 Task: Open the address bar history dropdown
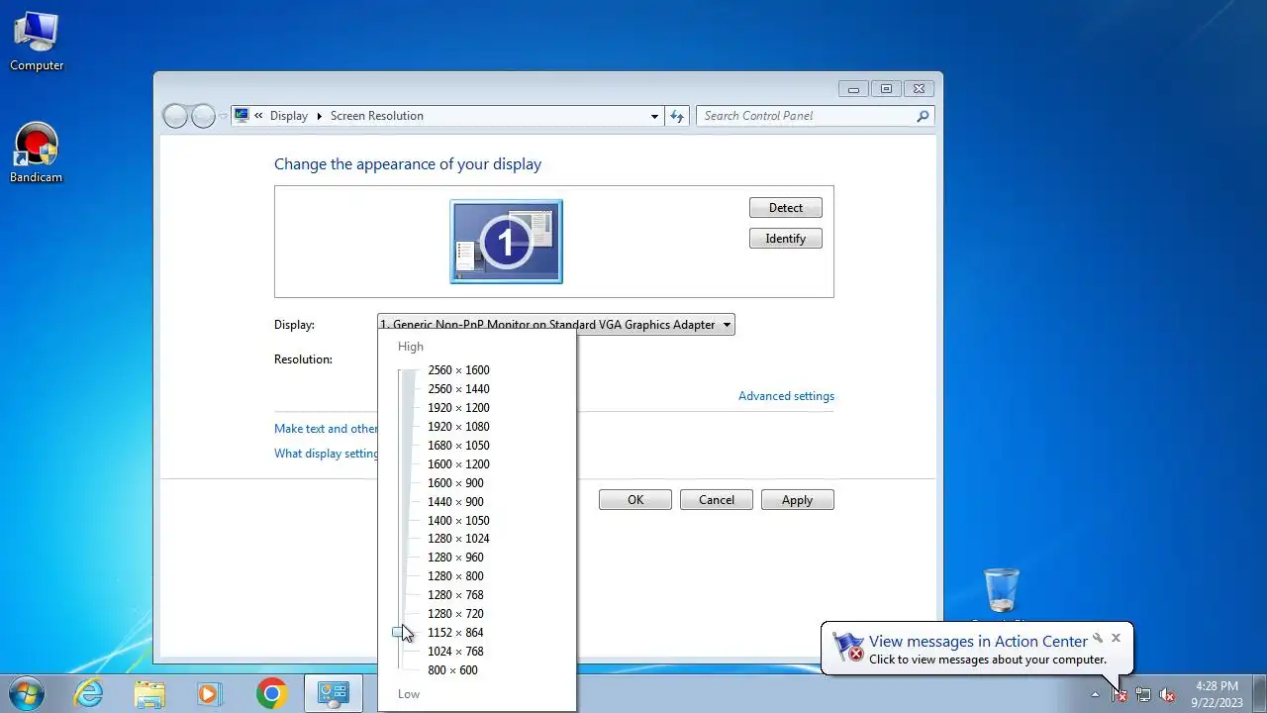point(654,116)
